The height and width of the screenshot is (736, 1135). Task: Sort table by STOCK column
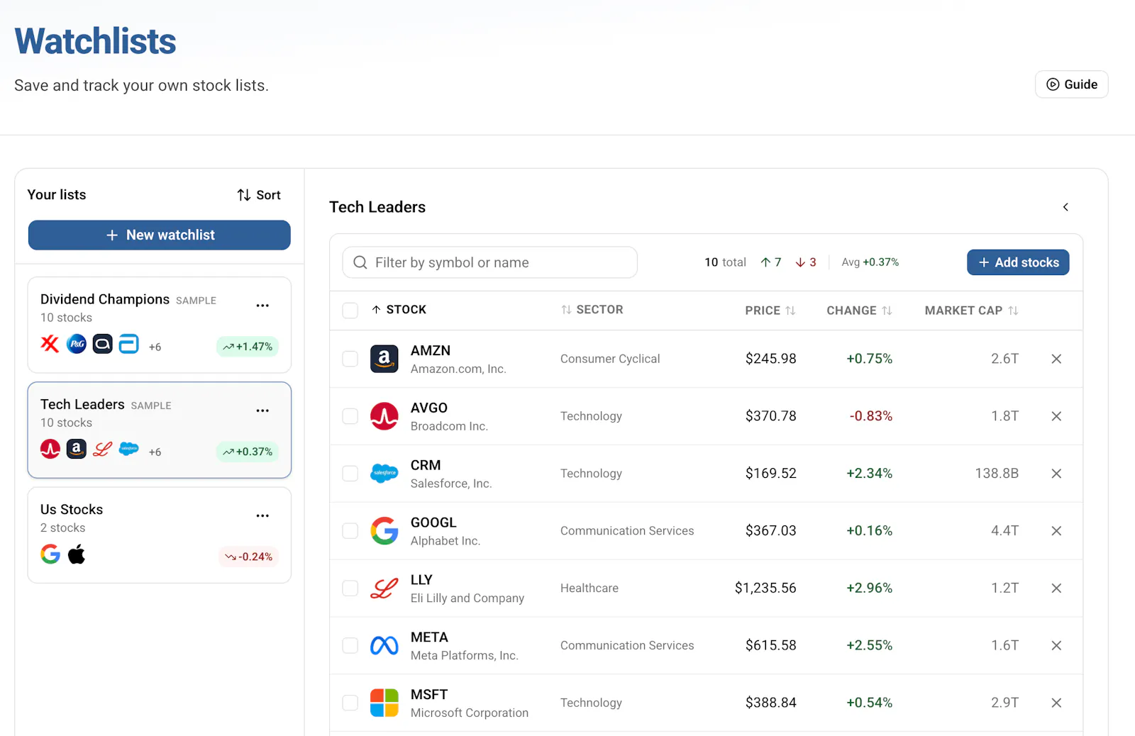click(399, 310)
